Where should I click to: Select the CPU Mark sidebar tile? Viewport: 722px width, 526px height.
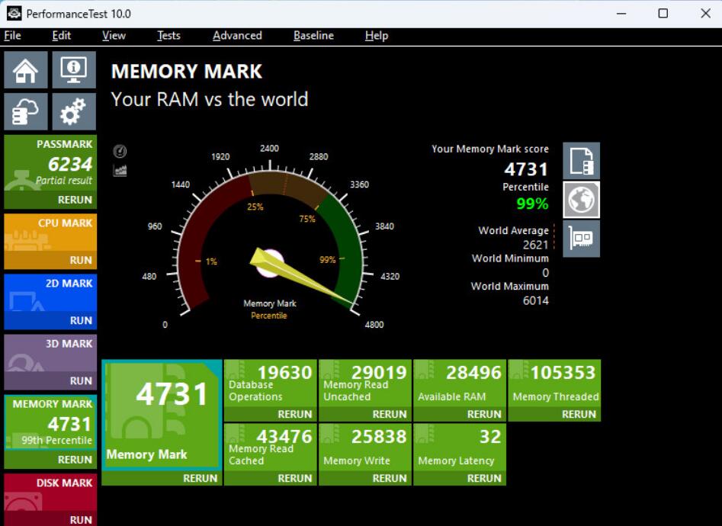(x=50, y=233)
